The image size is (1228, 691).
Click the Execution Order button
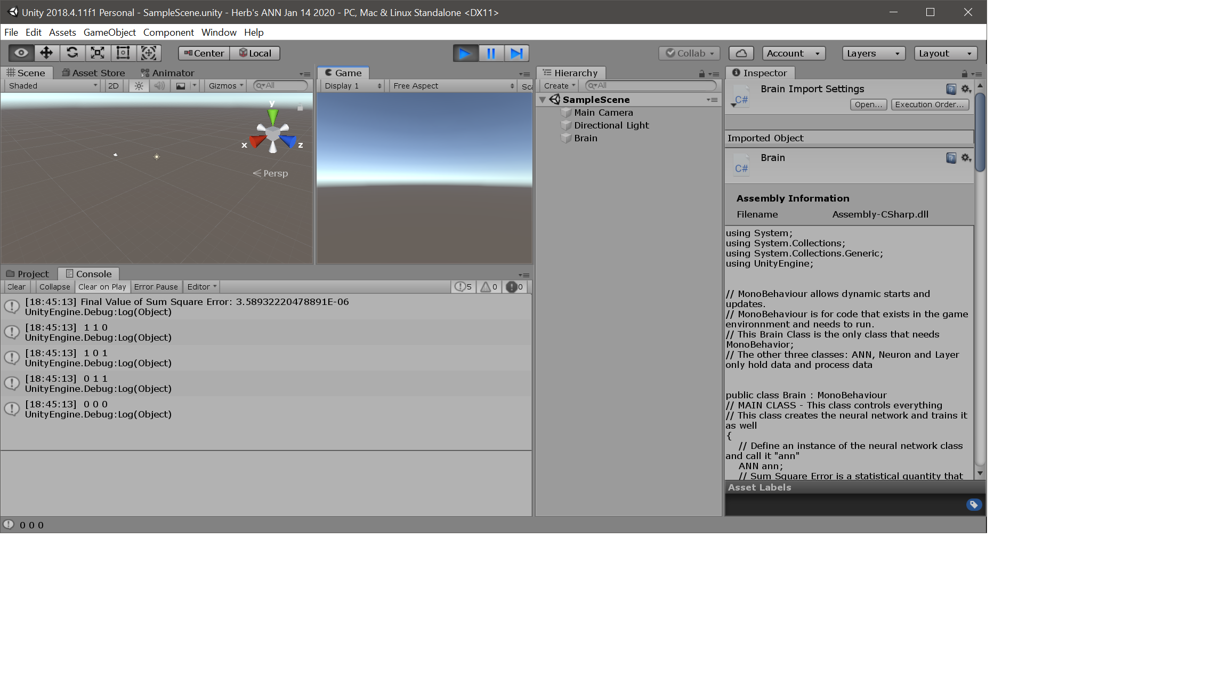coord(930,105)
